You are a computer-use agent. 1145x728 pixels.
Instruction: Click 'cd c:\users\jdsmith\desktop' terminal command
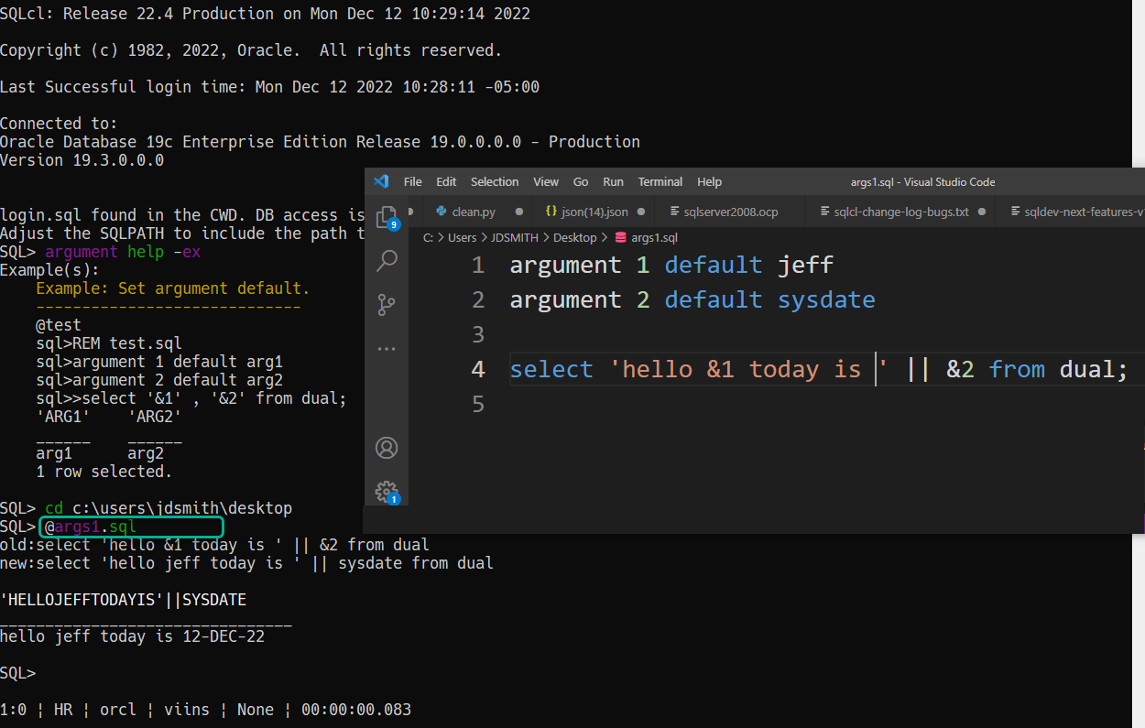(169, 508)
